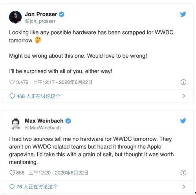
Task: Like Max Weinbach's tweet with the heart icon
Action: tap(12, 173)
